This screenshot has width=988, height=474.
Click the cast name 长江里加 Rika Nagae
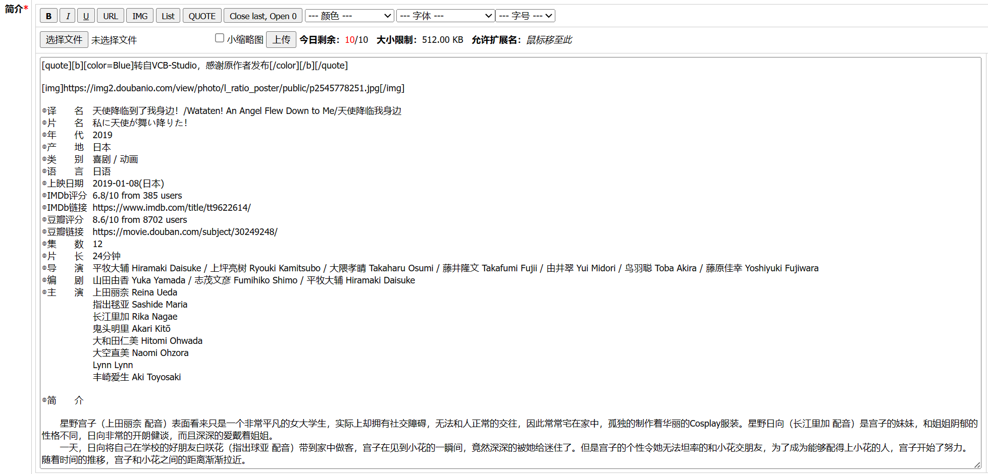point(135,317)
